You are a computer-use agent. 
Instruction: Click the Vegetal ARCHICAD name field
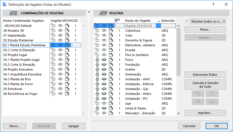[x=140, y=26]
